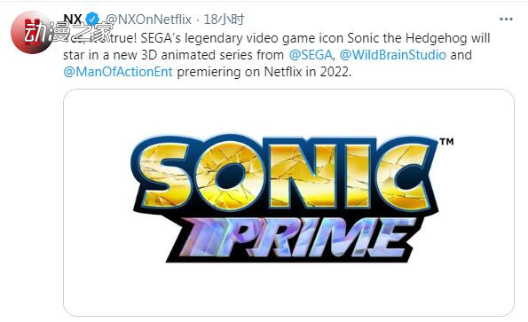
Task: Click the white 动漫之家 watermark text
Action: click(x=67, y=32)
